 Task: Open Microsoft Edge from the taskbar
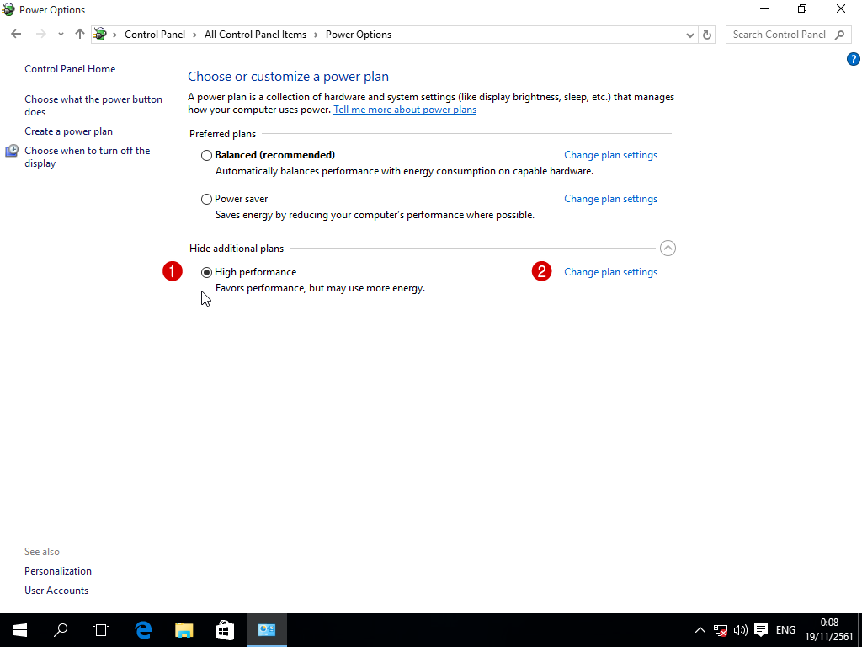pyautogui.click(x=143, y=629)
